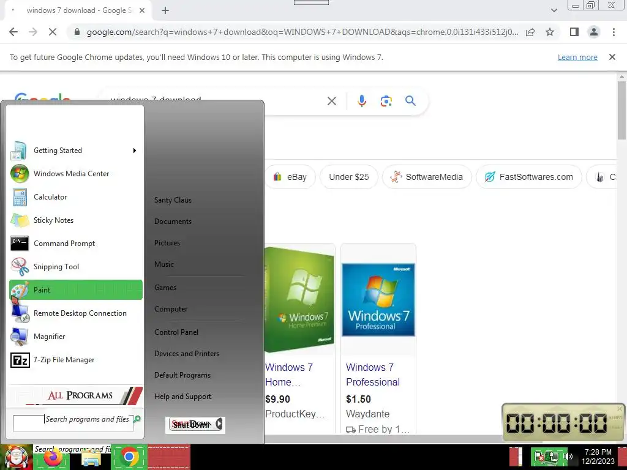Open Windows Media Center icon
This screenshot has width=627, height=470.
click(x=20, y=174)
